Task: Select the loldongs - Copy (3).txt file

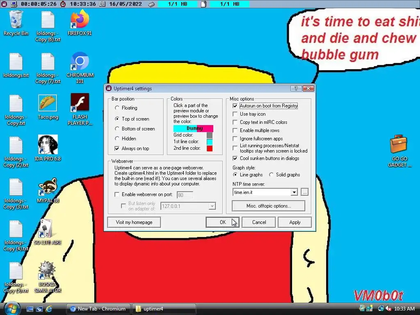Action: 16,194
